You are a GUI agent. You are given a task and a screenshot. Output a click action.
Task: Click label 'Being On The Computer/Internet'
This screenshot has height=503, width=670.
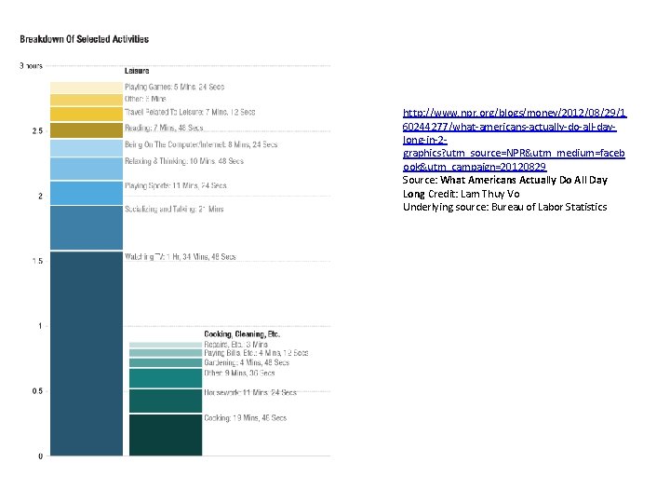point(175,144)
